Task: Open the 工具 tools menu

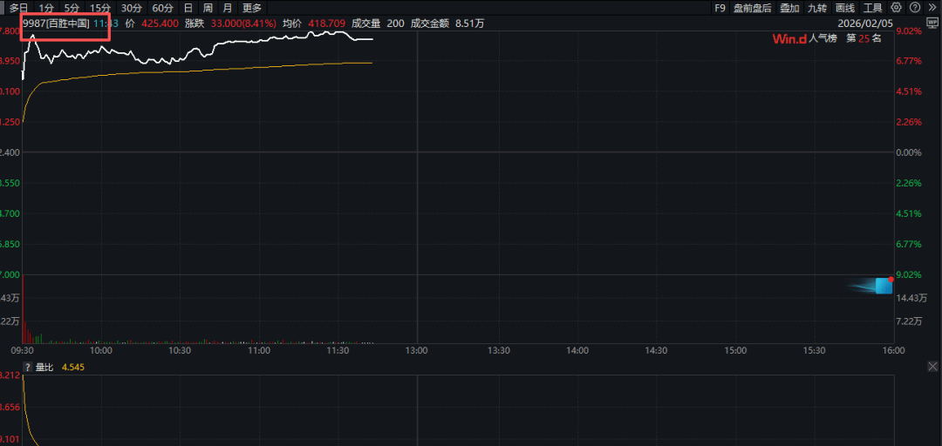Action: 873,8
